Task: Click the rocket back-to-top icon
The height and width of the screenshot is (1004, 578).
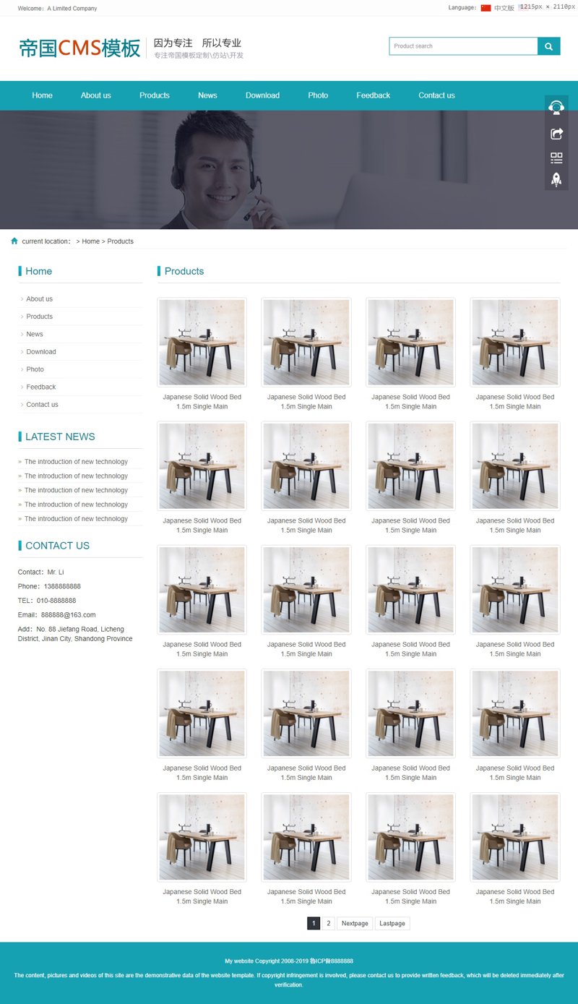Action: tap(556, 179)
